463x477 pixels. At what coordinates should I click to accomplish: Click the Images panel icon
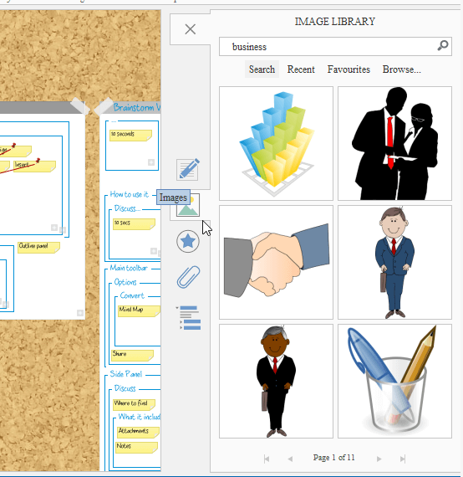coord(188,205)
